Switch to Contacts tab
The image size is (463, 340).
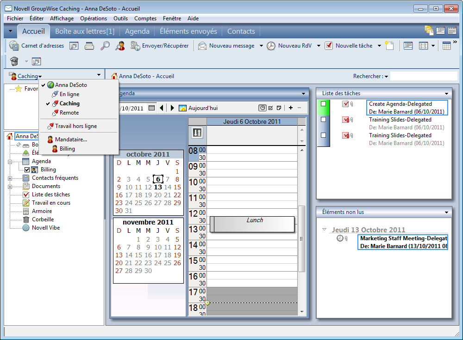pyautogui.click(x=241, y=31)
